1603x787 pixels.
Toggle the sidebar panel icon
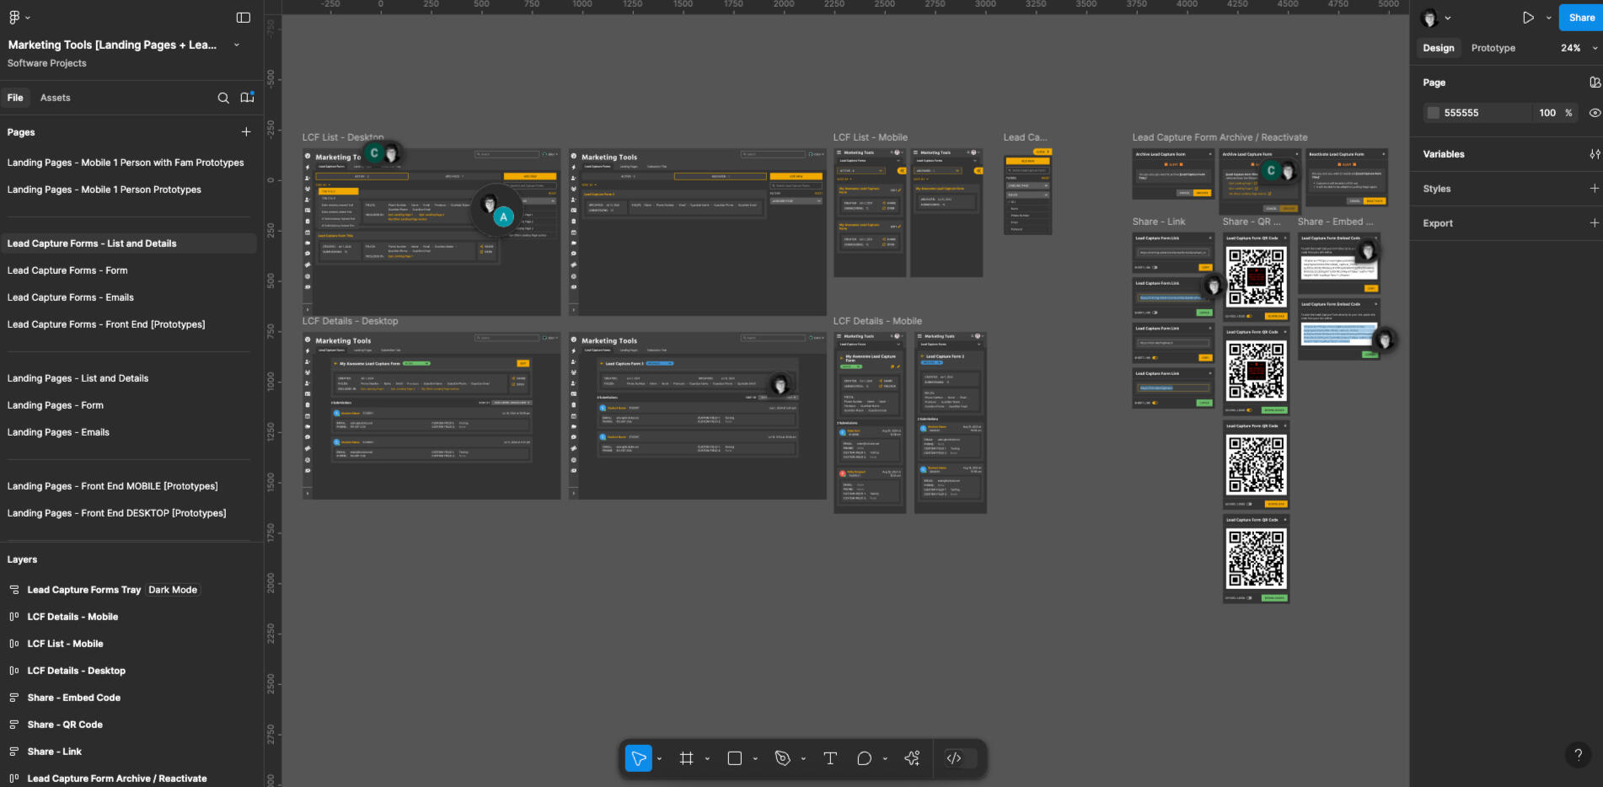point(244,18)
